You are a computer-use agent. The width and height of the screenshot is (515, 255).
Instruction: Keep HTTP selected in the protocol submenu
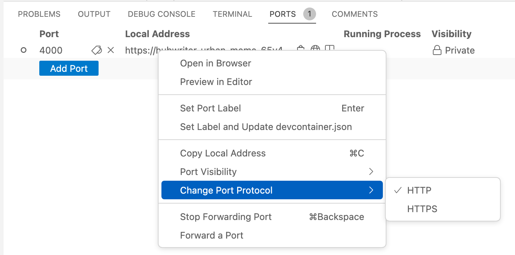[x=420, y=190]
